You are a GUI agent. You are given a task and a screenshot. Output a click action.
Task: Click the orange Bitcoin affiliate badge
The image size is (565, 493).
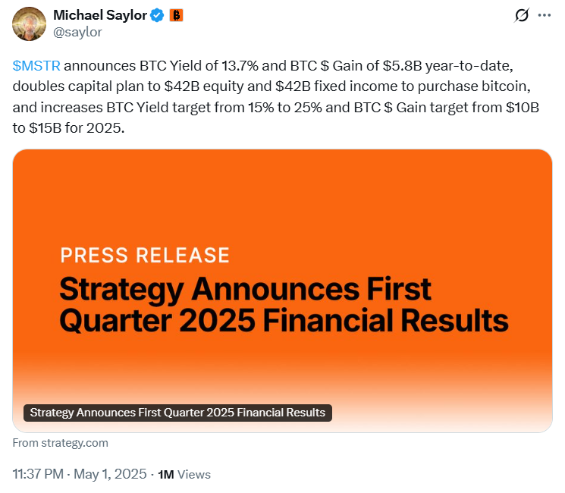coord(176,14)
